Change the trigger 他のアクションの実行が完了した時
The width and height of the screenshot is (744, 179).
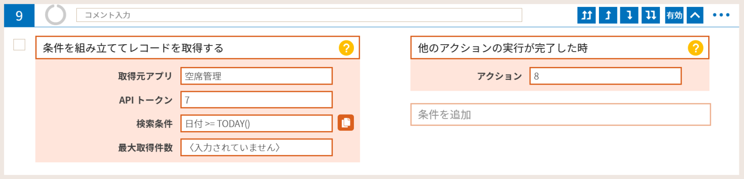[560, 48]
